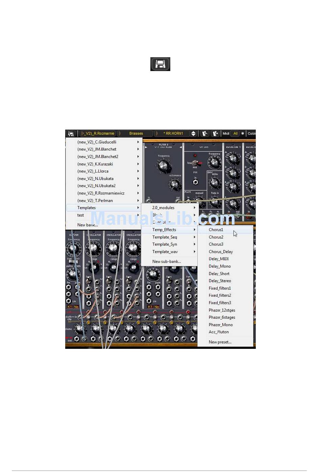Expand arrow beside the test bank
This screenshot has width=321, height=473.
138,215
